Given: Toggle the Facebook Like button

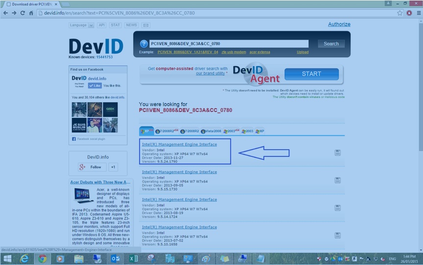Looking at the screenshot, I should coord(94,86).
